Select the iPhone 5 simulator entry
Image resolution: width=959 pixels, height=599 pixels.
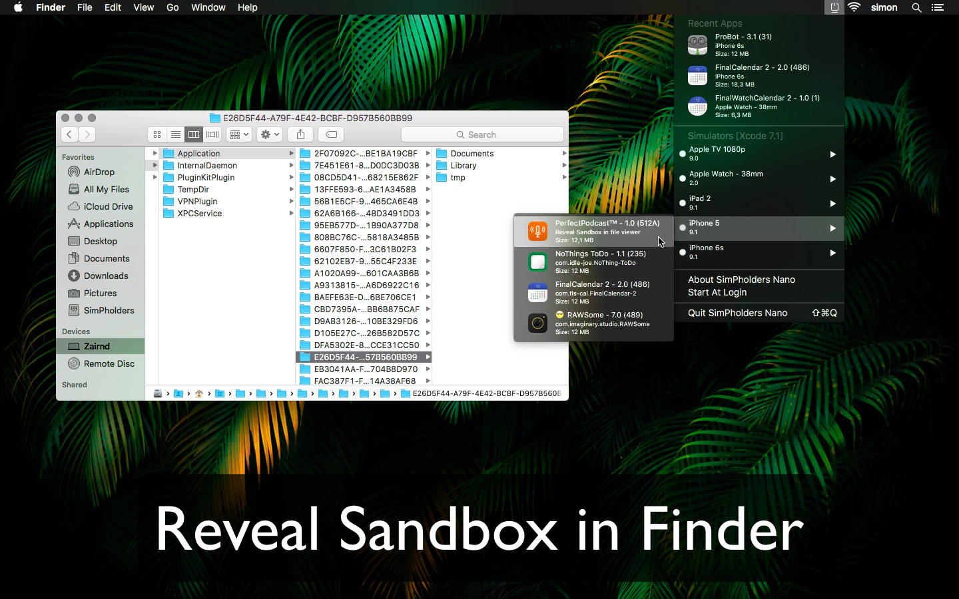tap(759, 228)
